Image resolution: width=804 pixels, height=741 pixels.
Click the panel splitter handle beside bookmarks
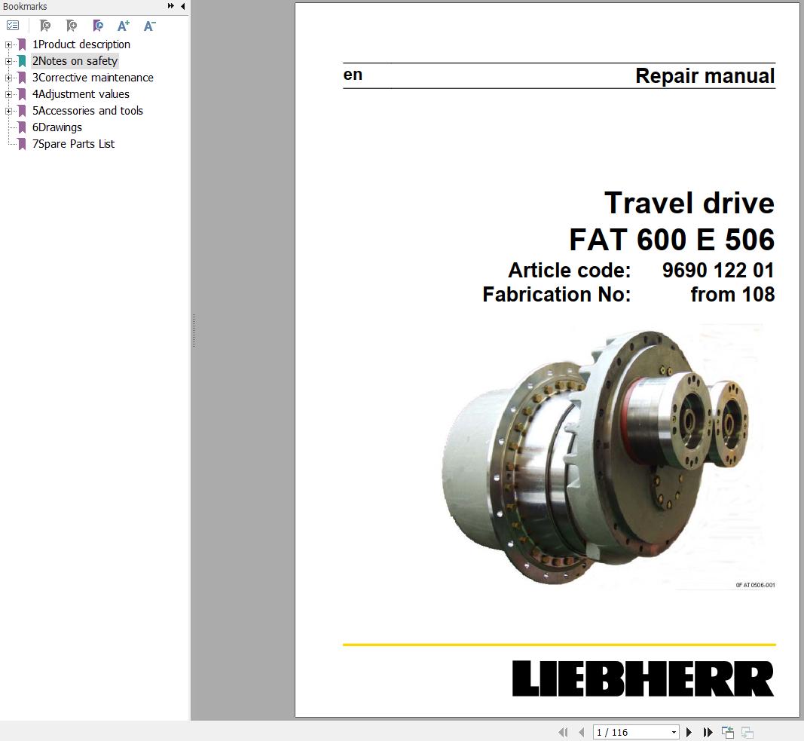click(194, 331)
